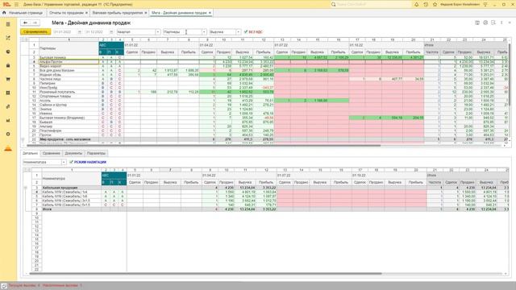
Task: Click the close form X at top right
Action: [510, 23]
